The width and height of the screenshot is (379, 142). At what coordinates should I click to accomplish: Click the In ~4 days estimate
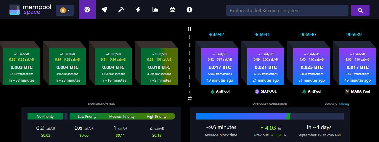pos(319,127)
